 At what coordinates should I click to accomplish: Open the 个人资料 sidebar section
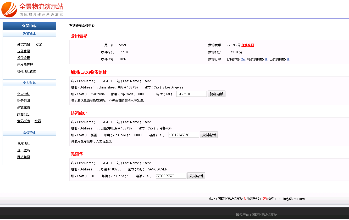tap(29, 82)
